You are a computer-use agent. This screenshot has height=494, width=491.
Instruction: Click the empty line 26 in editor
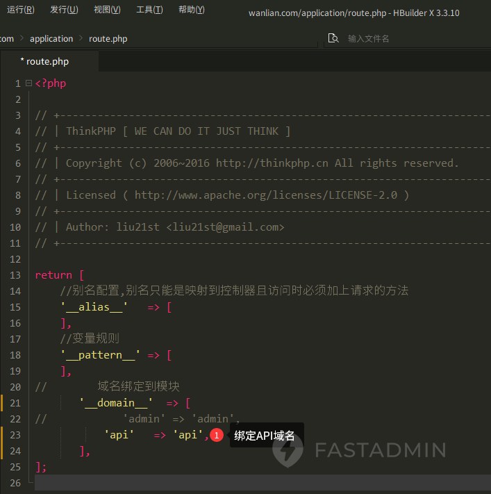(x=263, y=483)
